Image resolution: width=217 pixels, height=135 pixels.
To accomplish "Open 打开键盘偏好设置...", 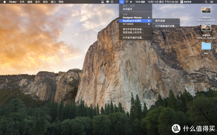I will (166, 26).
